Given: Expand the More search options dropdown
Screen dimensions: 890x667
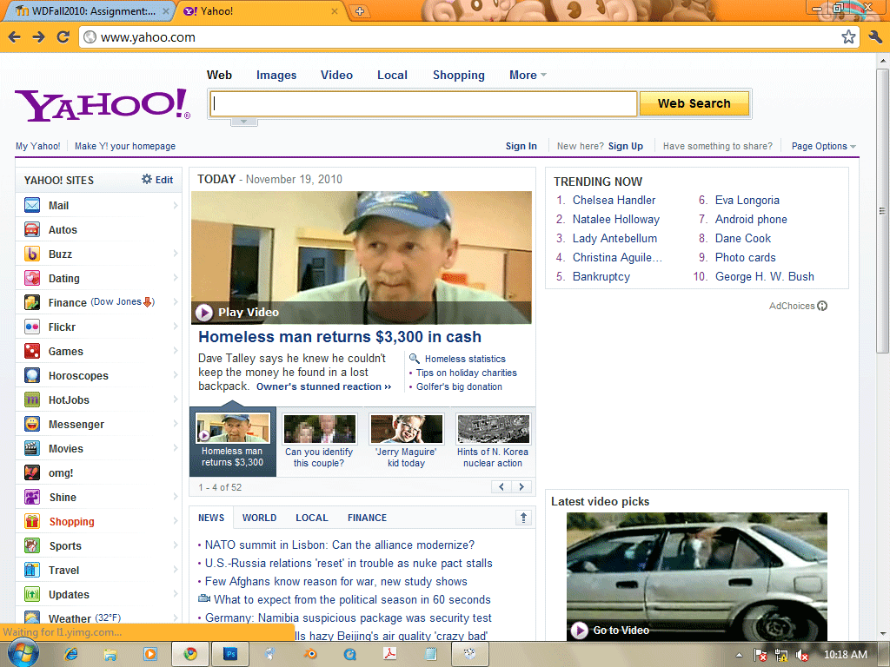Looking at the screenshot, I should 528,76.
